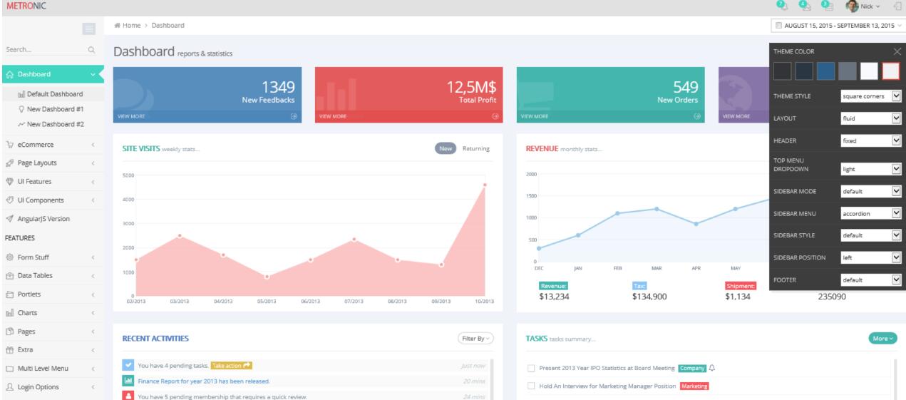The height and width of the screenshot is (400, 906).
Task: Expand the Filter By dropdown
Action: (476, 338)
